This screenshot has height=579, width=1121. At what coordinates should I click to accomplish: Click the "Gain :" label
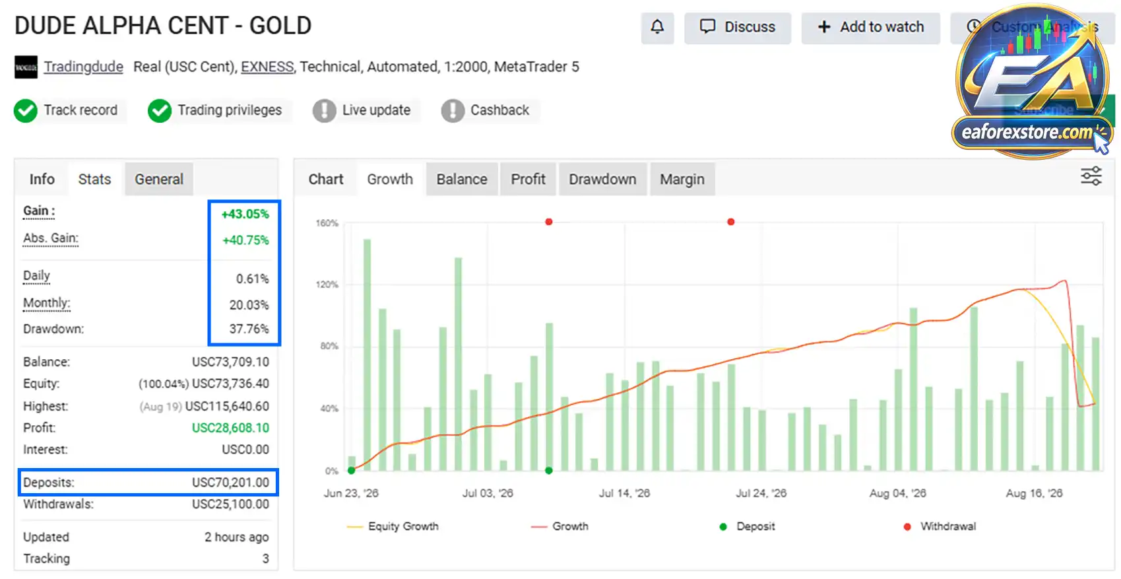pos(39,211)
